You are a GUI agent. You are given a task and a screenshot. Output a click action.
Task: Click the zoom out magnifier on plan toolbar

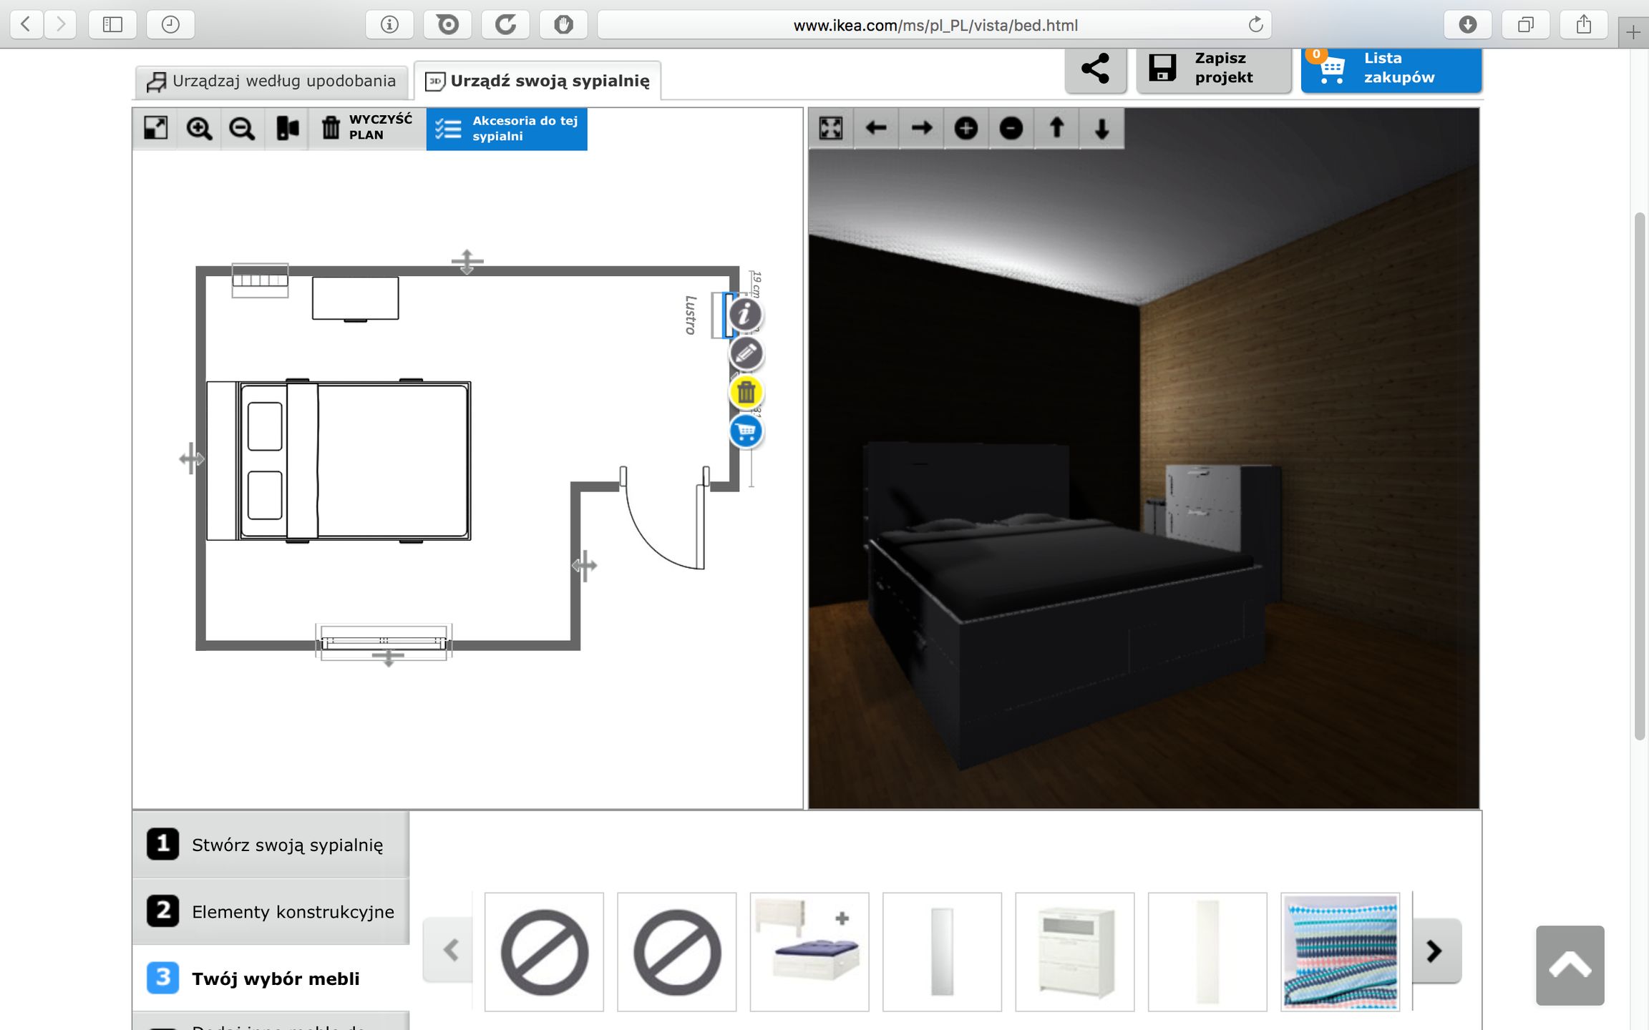242,129
